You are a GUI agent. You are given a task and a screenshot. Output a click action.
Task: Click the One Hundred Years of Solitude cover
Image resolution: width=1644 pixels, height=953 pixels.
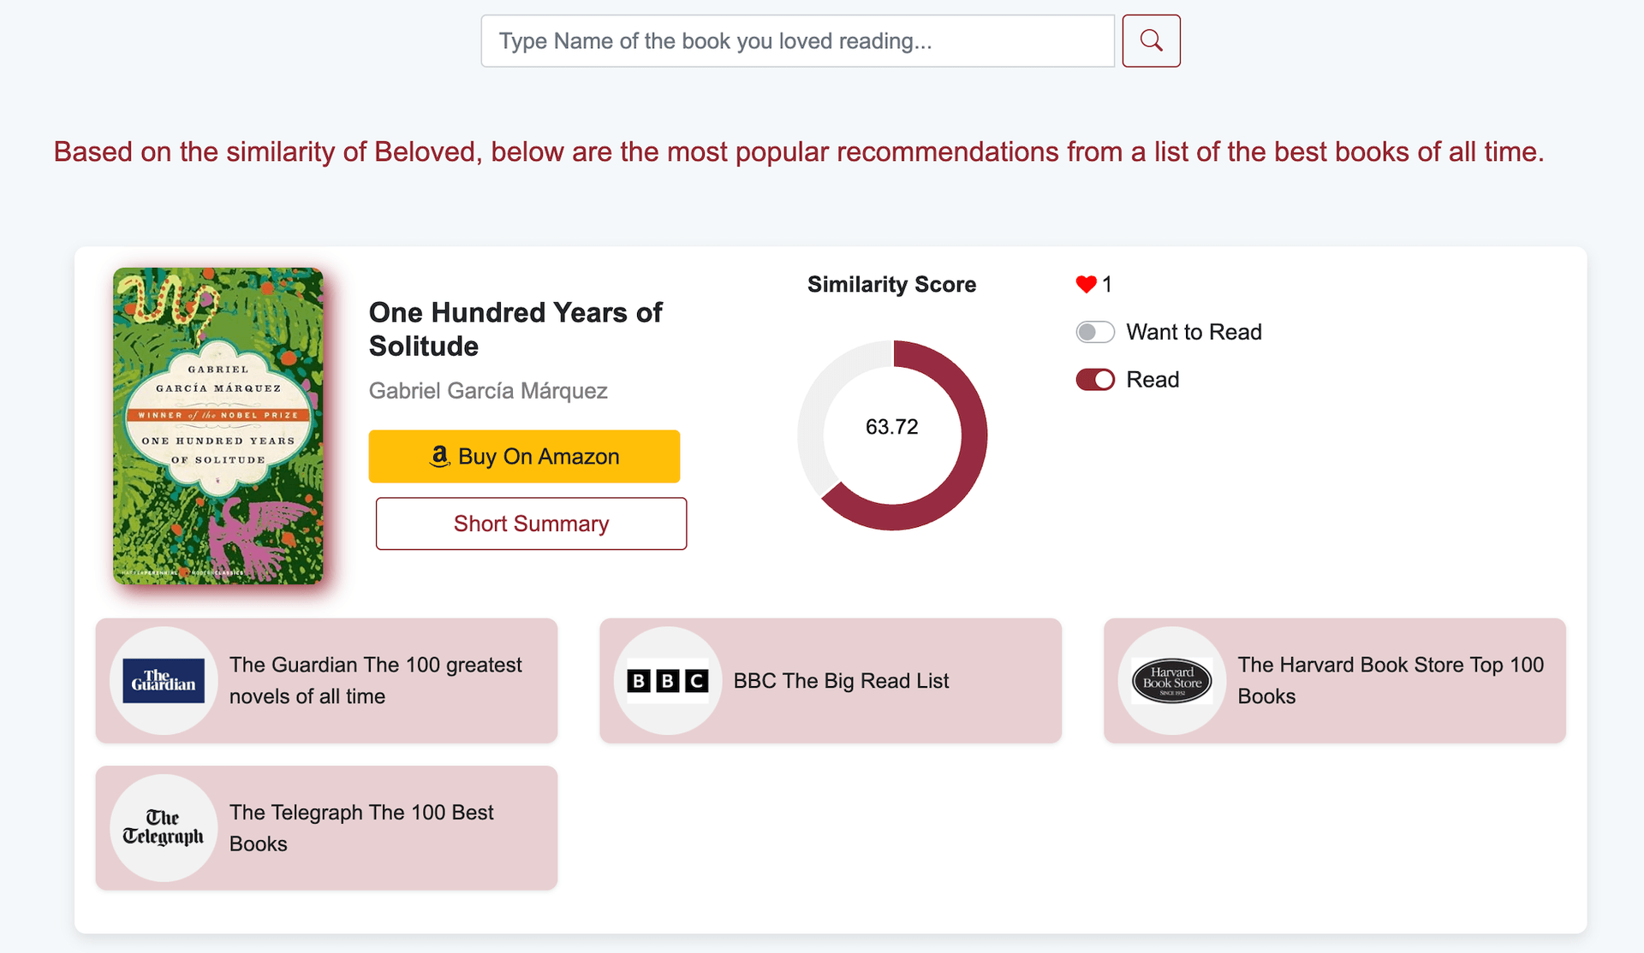(x=218, y=426)
